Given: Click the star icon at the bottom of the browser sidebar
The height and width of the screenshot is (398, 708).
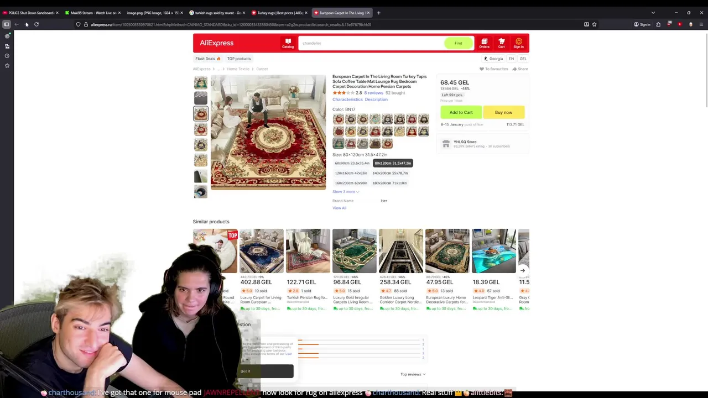Looking at the screenshot, I should 7,66.
